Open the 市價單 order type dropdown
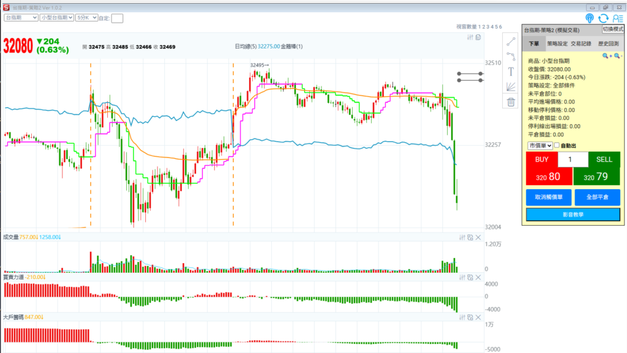The image size is (627, 353). [x=540, y=146]
